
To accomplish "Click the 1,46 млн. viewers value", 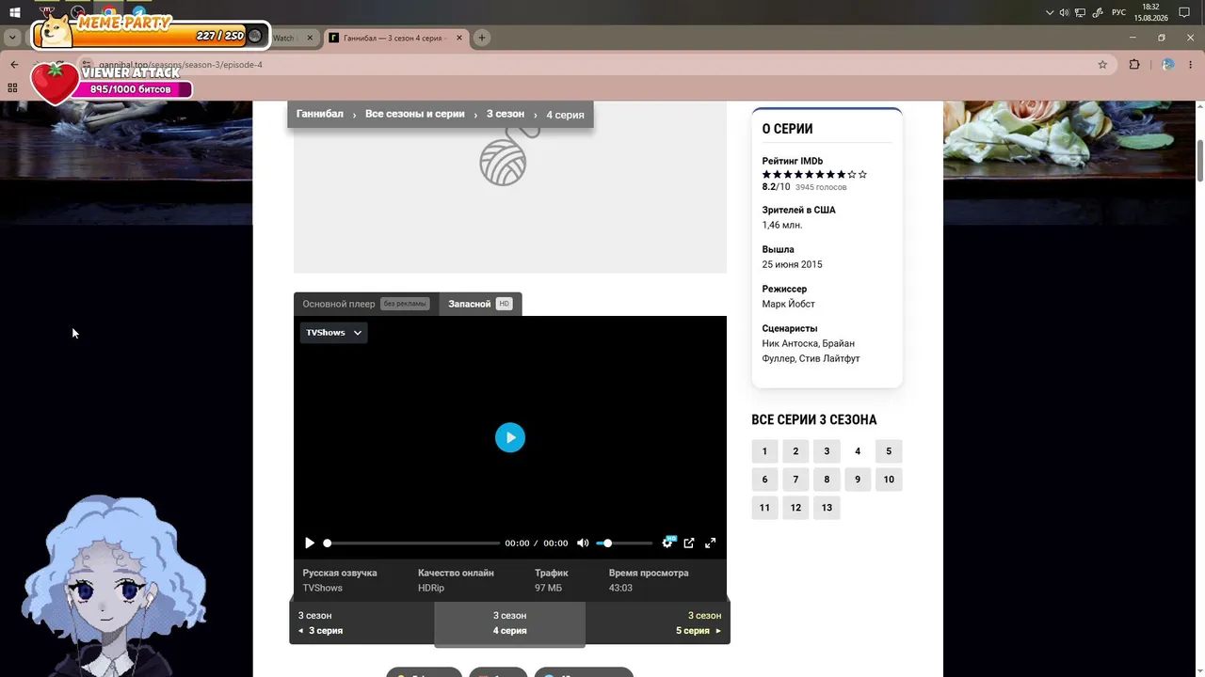I will [782, 225].
